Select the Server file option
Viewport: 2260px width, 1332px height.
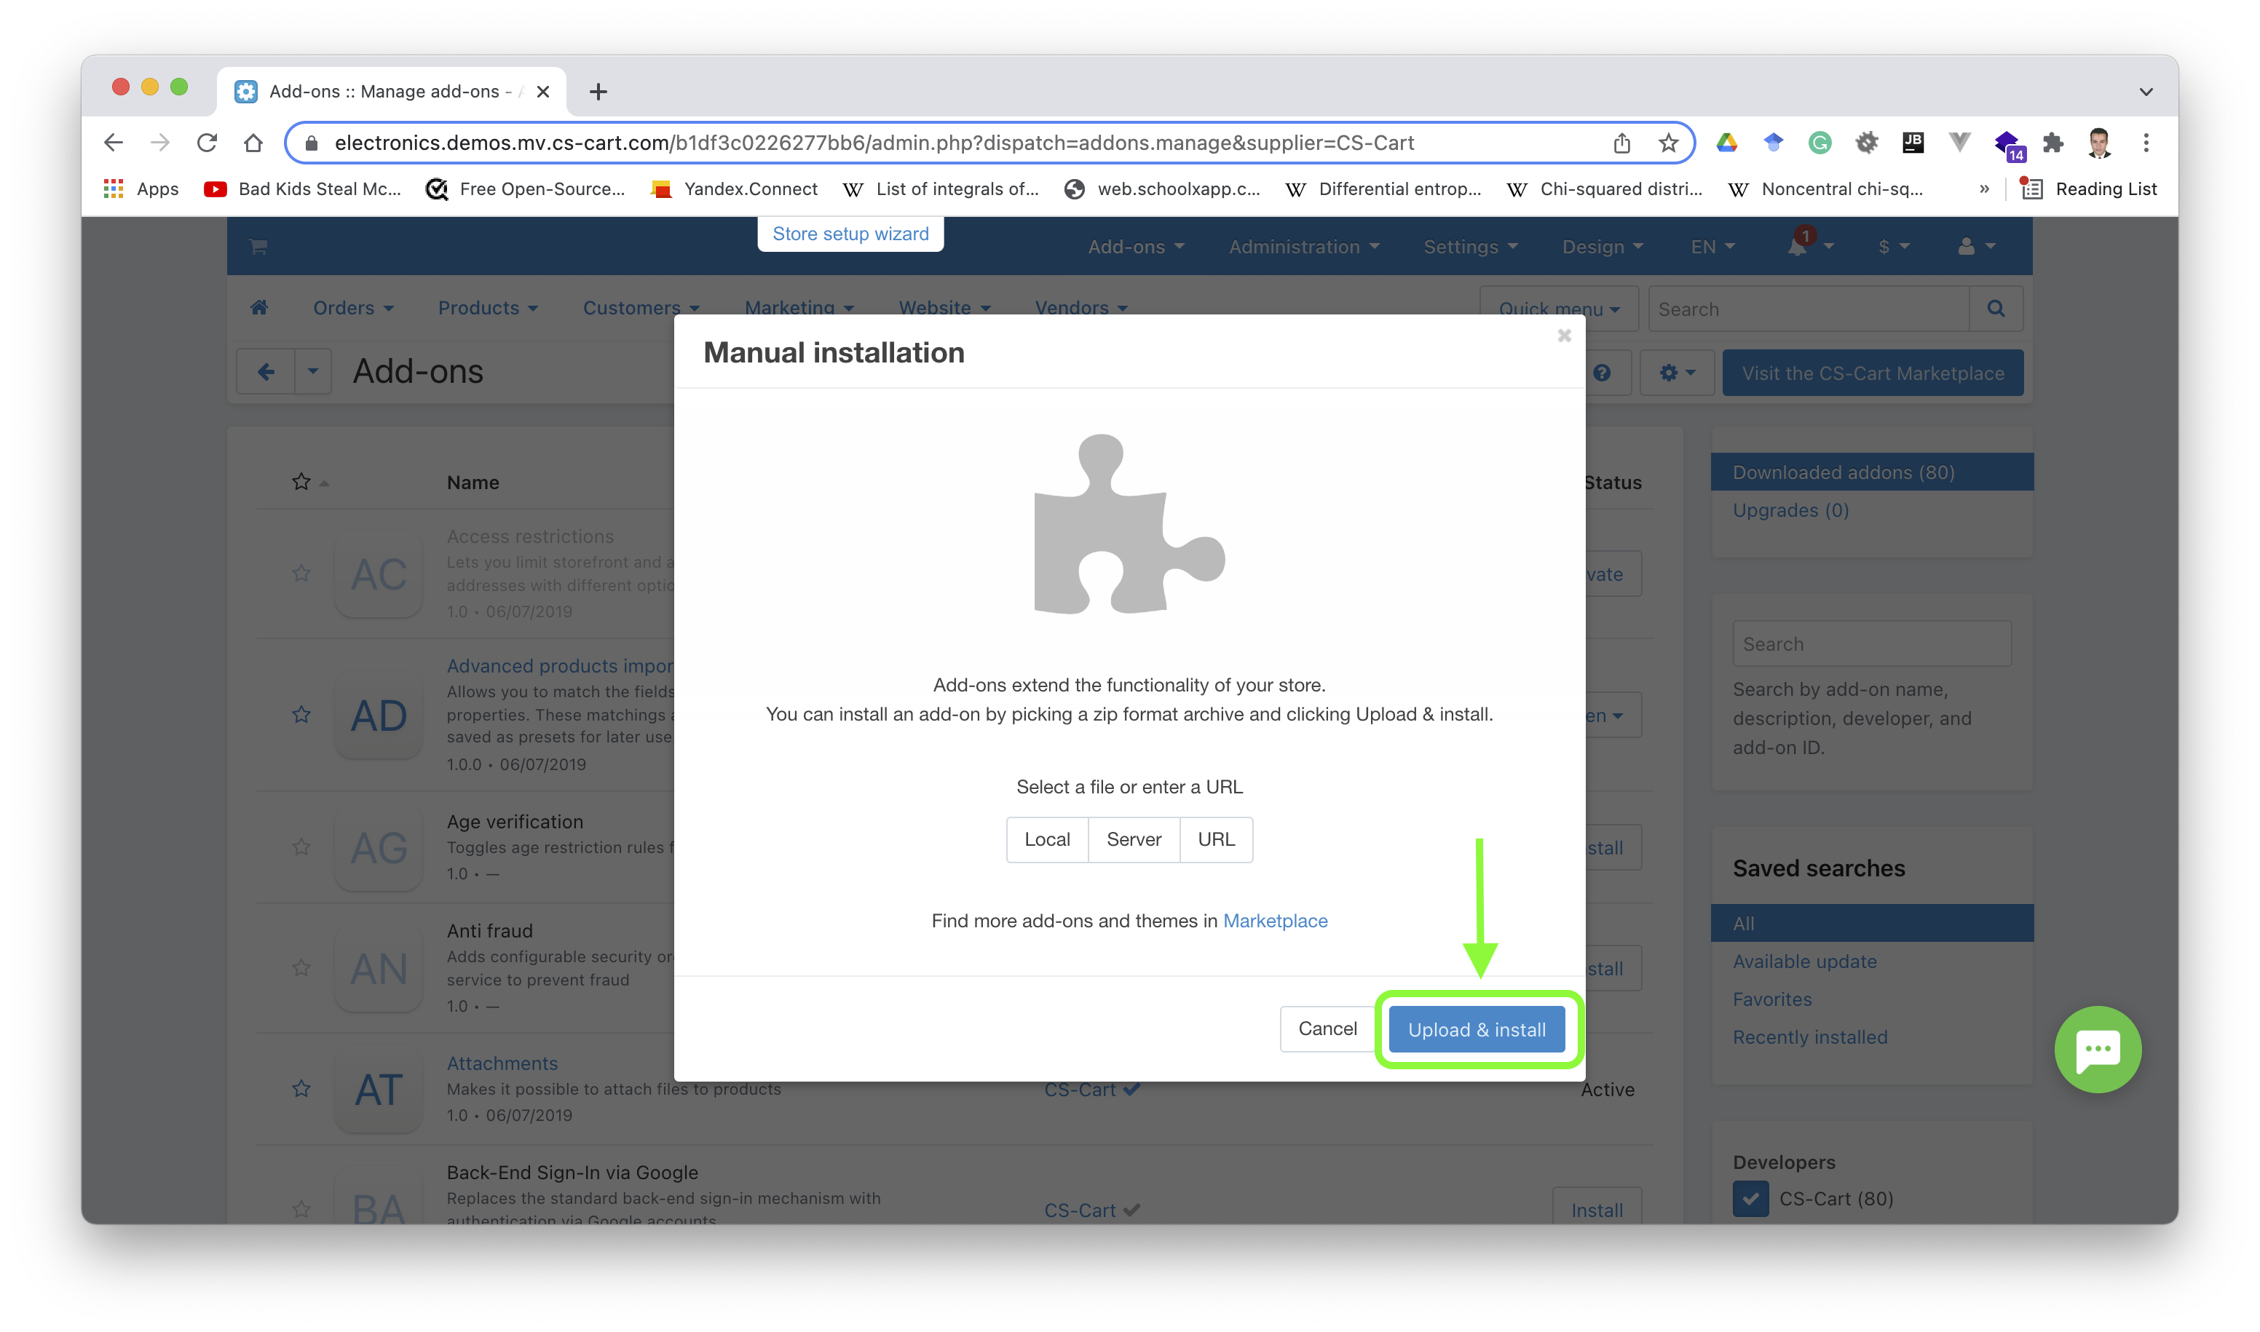[1134, 839]
